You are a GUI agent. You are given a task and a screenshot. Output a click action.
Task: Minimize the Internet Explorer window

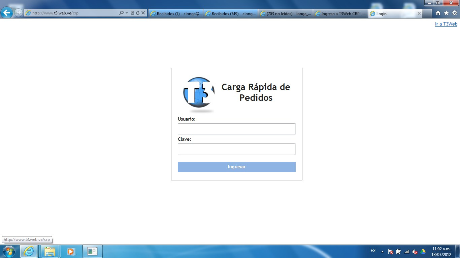coord(429,3)
